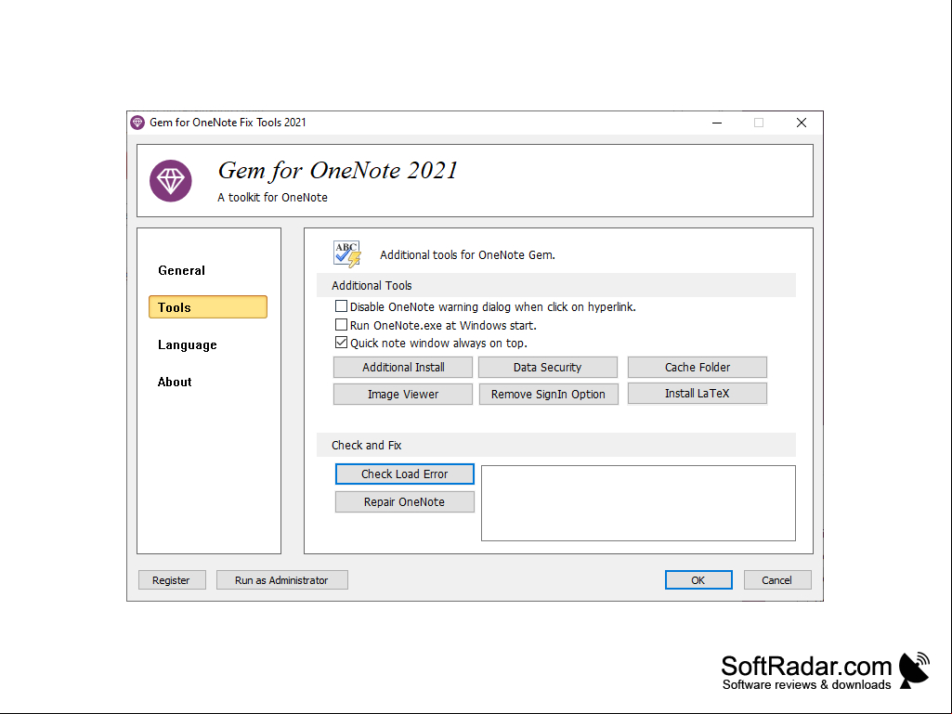Click Repair OneNote button
Image resolution: width=952 pixels, height=714 pixels.
pyautogui.click(x=404, y=502)
